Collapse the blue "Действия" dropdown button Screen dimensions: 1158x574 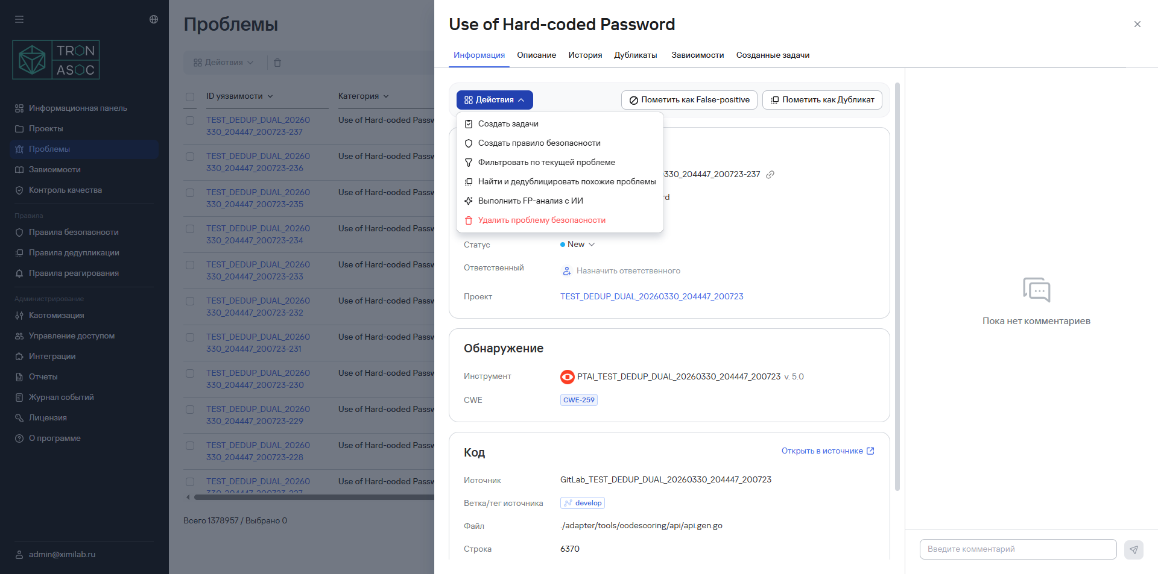click(495, 100)
